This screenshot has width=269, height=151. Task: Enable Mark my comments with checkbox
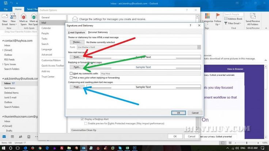71,73
